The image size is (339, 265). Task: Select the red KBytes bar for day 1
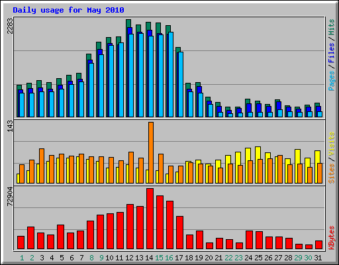point(21,242)
